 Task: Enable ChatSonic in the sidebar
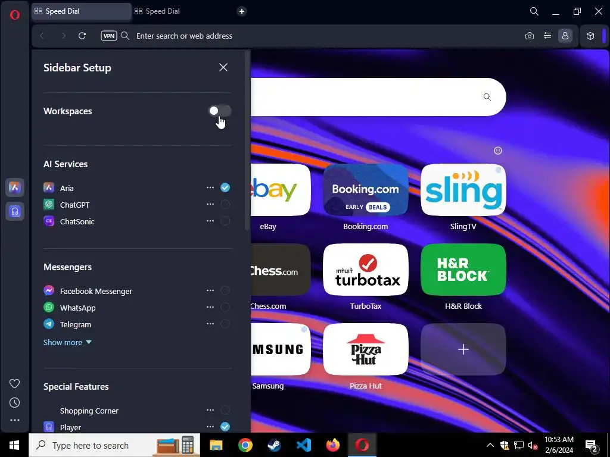pyautogui.click(x=225, y=221)
